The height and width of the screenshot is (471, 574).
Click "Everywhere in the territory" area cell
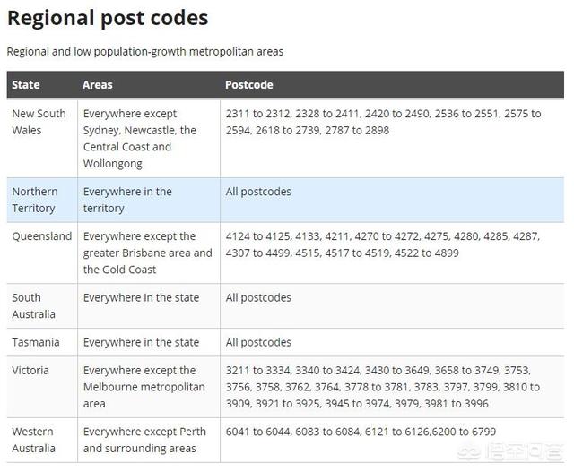[x=127, y=200]
